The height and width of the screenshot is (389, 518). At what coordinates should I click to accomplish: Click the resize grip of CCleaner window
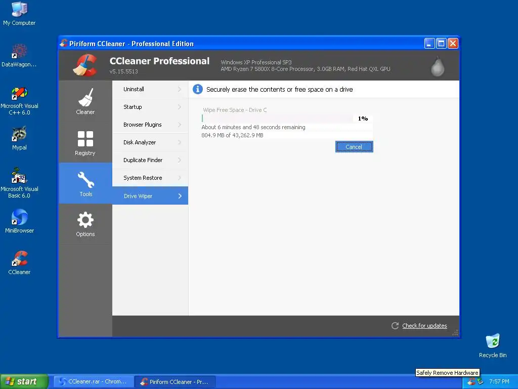[x=456, y=333]
